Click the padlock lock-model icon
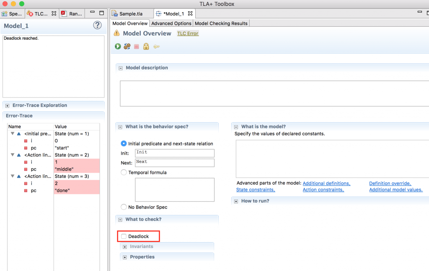This screenshot has height=271, width=429. tap(146, 46)
